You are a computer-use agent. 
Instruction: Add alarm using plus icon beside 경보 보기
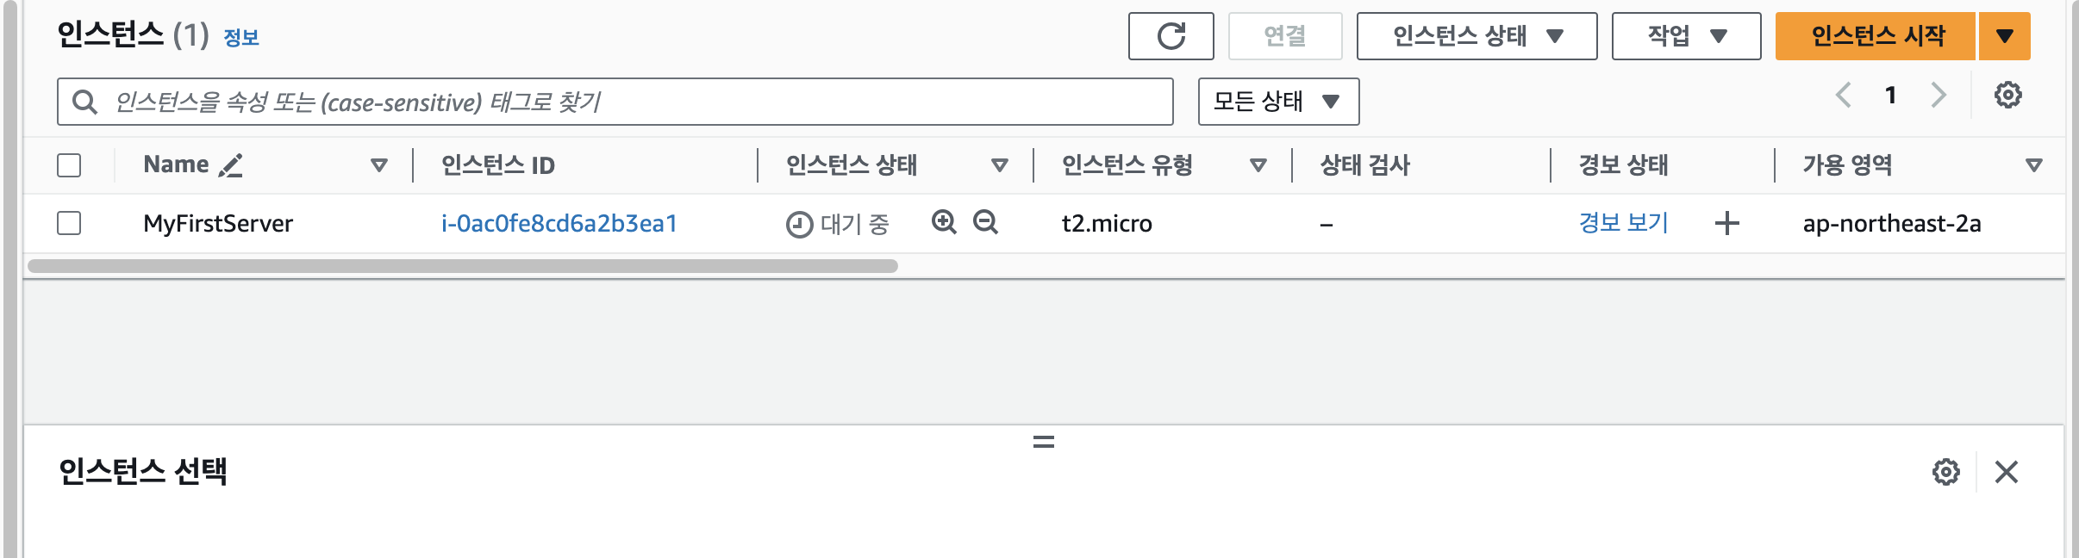click(x=1726, y=224)
